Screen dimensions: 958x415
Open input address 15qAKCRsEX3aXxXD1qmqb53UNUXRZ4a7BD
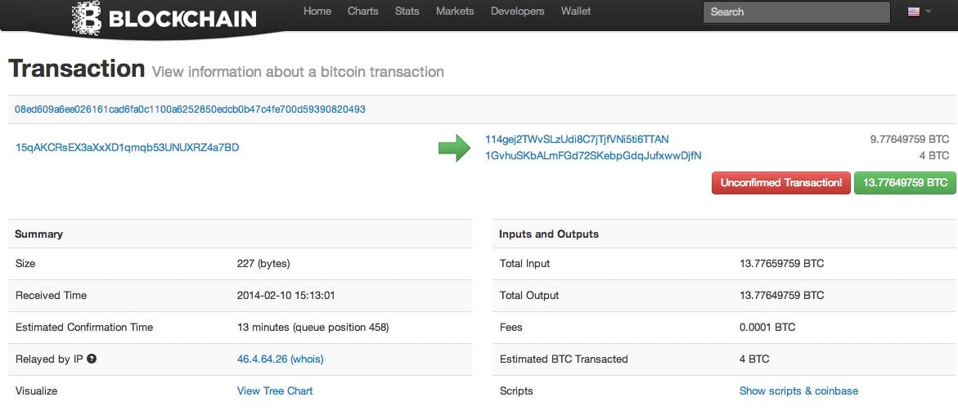tap(127, 147)
